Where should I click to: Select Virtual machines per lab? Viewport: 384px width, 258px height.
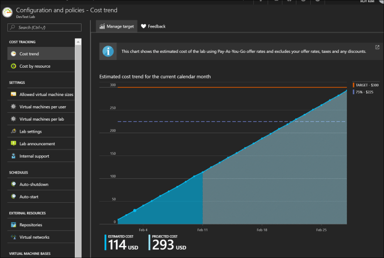(41, 119)
